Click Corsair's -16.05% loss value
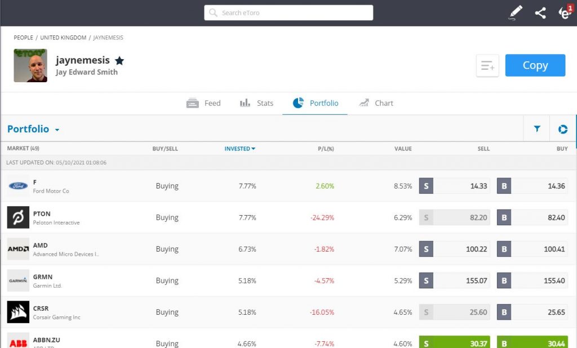577x348 pixels. (x=322, y=313)
